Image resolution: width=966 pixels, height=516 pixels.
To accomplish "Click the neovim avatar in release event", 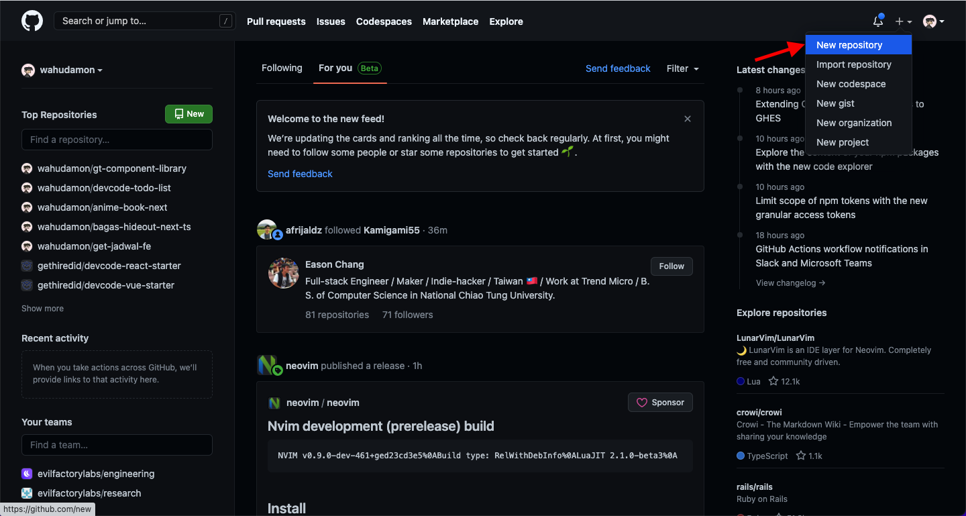I will [267, 365].
